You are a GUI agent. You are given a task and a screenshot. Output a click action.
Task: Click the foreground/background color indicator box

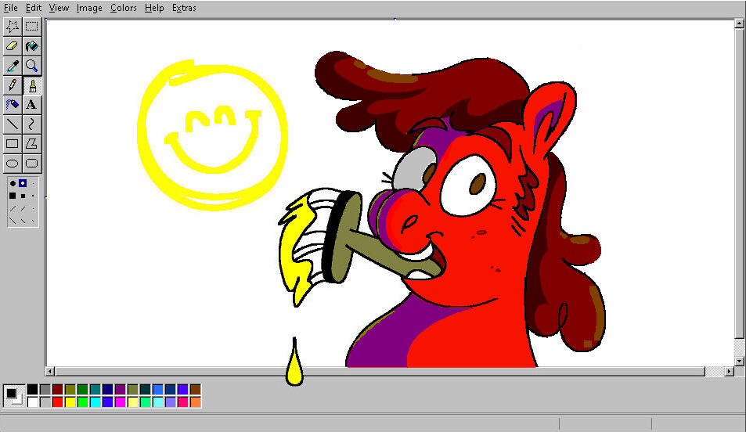click(13, 395)
